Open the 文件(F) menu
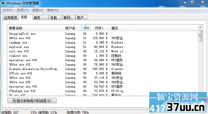The height and width of the screenshot is (114, 208). [7, 10]
